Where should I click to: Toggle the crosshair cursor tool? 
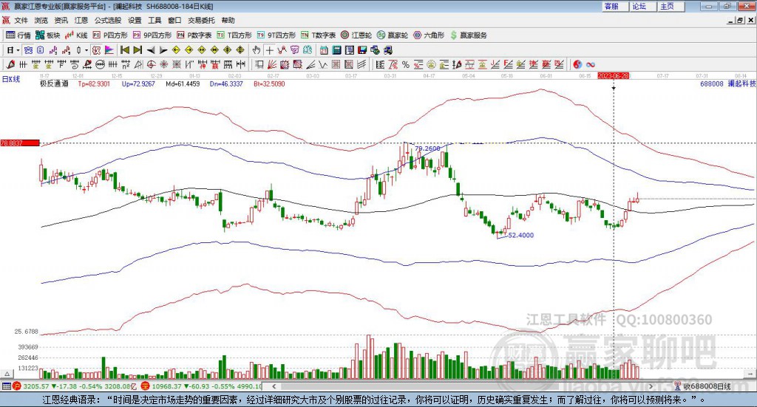270,50
